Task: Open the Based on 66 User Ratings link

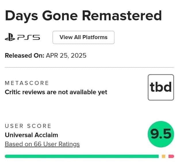Action: point(42,144)
